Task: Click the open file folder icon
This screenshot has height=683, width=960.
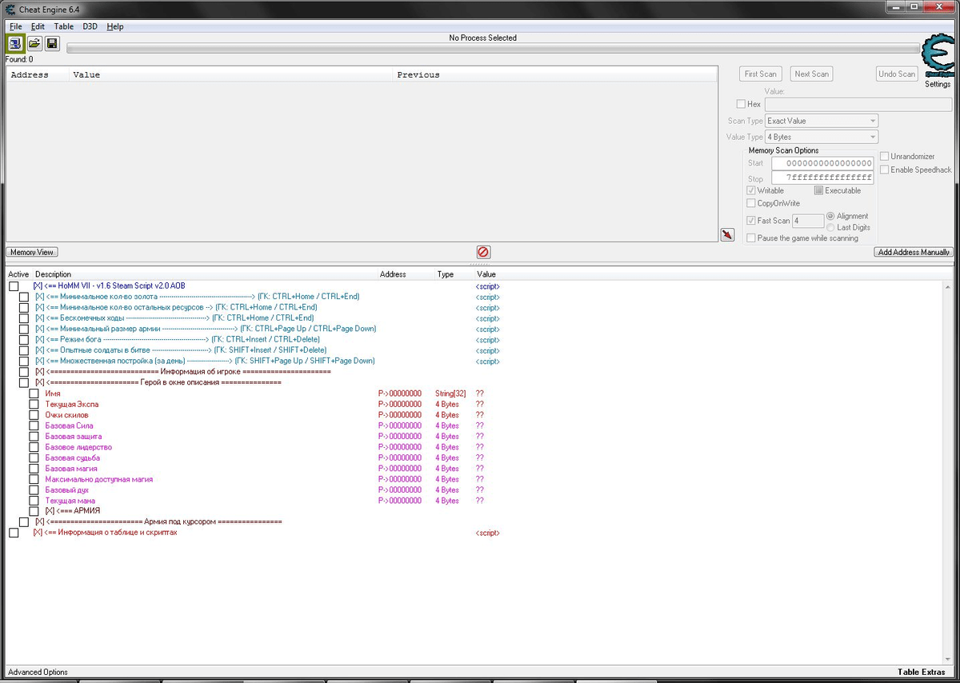Action: (34, 43)
